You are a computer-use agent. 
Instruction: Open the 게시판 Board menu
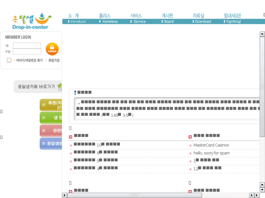pos(167,19)
